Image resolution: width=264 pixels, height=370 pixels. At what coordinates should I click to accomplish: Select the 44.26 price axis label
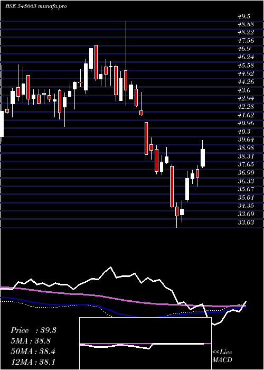click(x=246, y=82)
